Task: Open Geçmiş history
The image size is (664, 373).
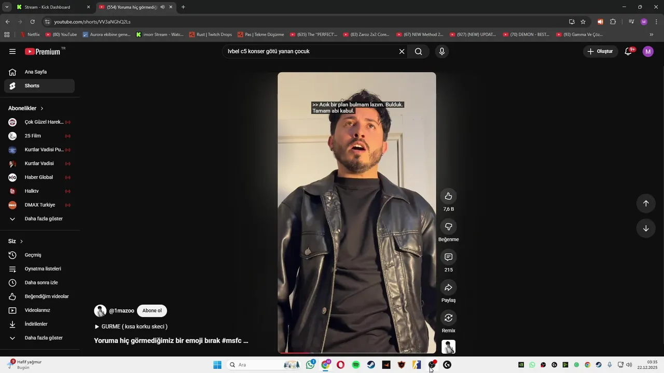Action: tap(39, 255)
